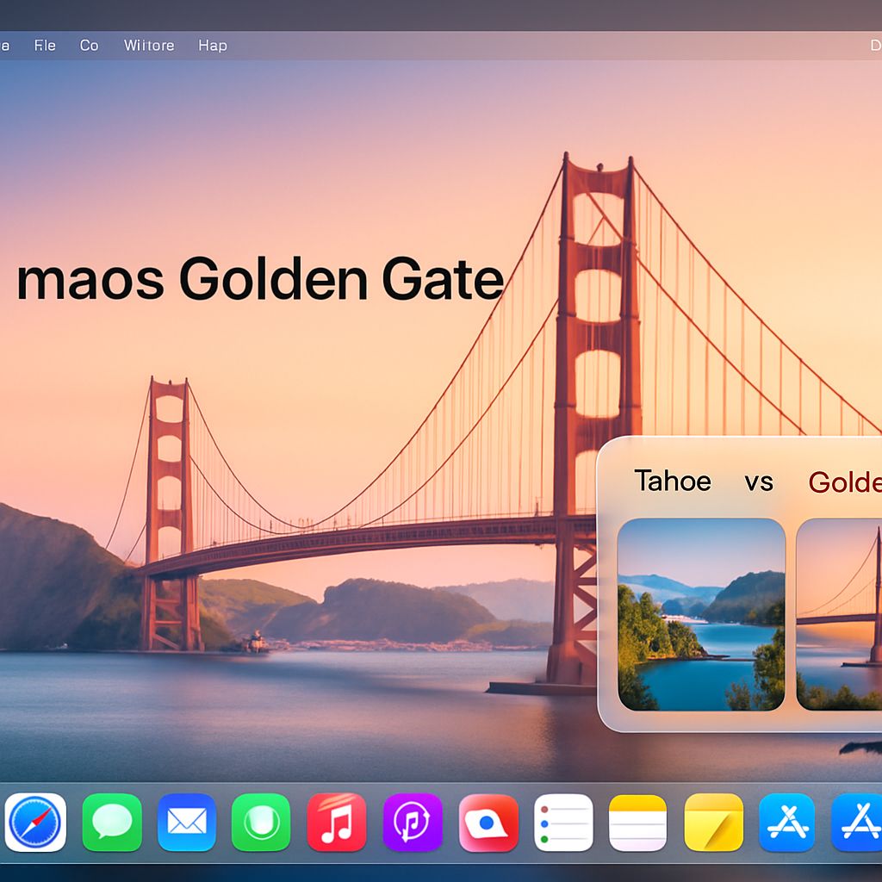882x882 pixels.
Task: Select the Tahoe lake thumbnail
Action: click(x=701, y=614)
